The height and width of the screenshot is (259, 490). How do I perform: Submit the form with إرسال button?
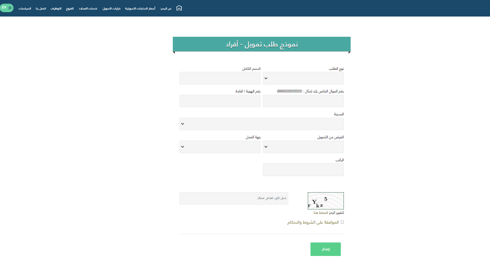coord(326,249)
